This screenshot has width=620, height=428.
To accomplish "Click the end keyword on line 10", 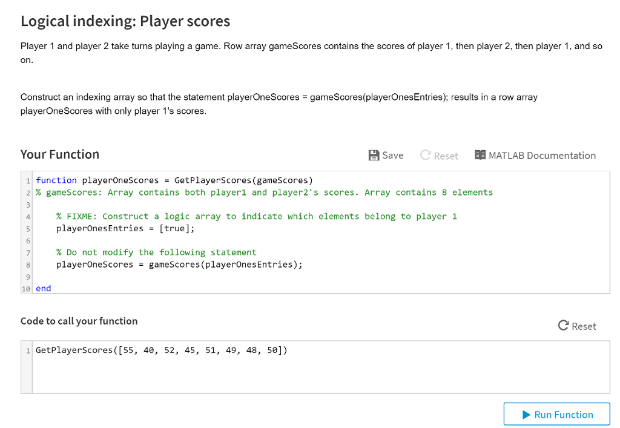I will (x=43, y=289).
